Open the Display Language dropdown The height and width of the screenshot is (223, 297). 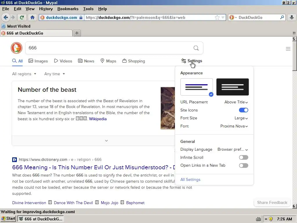click(x=233, y=150)
